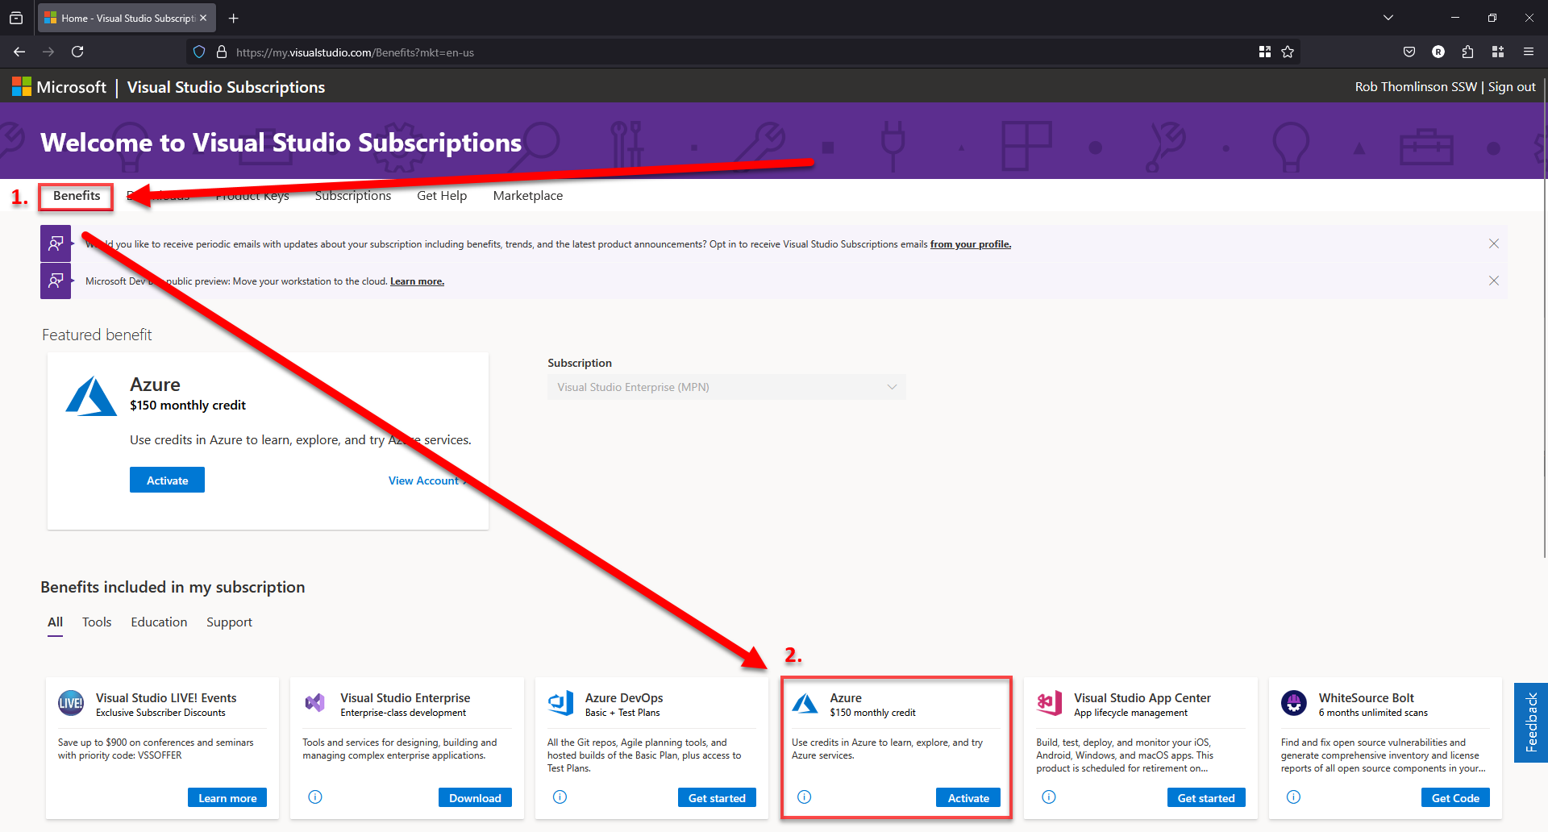Open the tracking protection shield icon
The width and height of the screenshot is (1548, 832).
(199, 52)
